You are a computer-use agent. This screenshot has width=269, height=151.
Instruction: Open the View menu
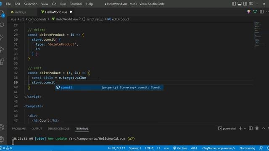coord(45,4)
